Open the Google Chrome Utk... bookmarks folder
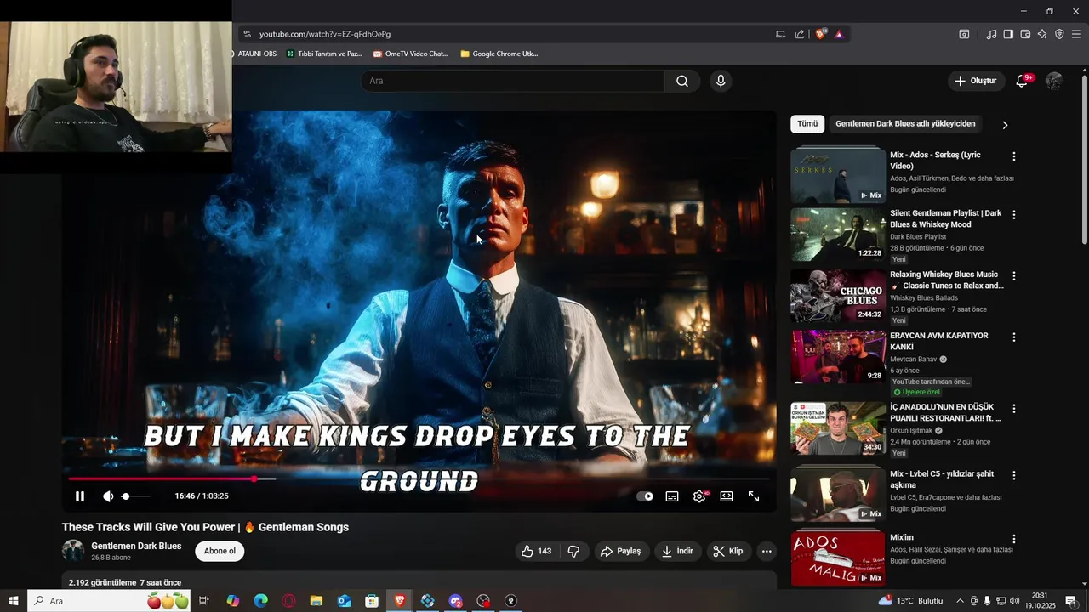 [499, 54]
